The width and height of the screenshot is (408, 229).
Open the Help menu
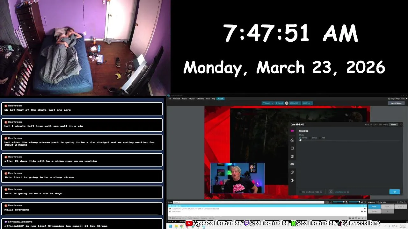[214, 99]
